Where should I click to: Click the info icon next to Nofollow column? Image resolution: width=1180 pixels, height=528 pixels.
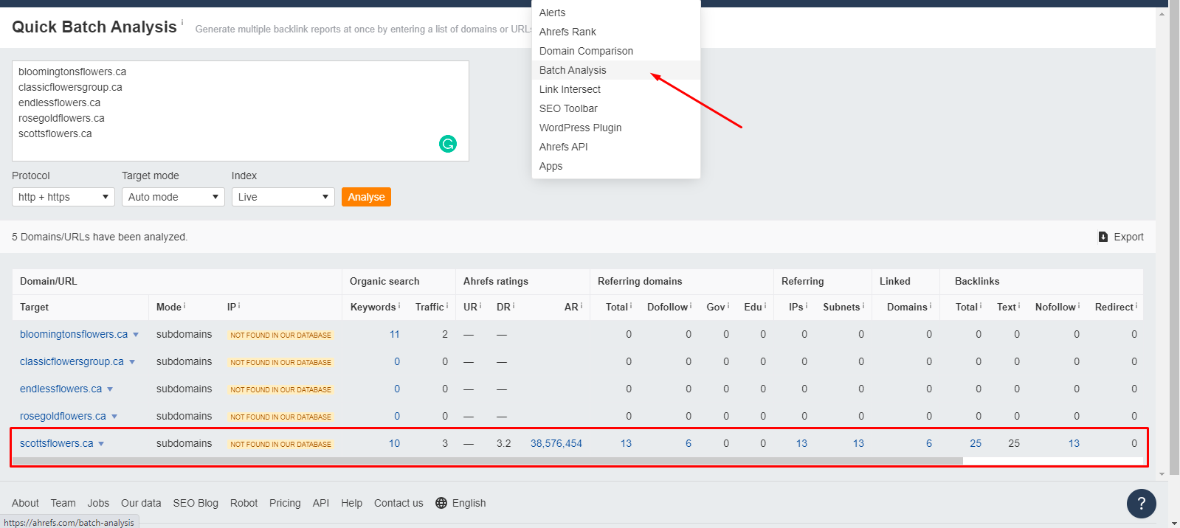[x=1079, y=305]
